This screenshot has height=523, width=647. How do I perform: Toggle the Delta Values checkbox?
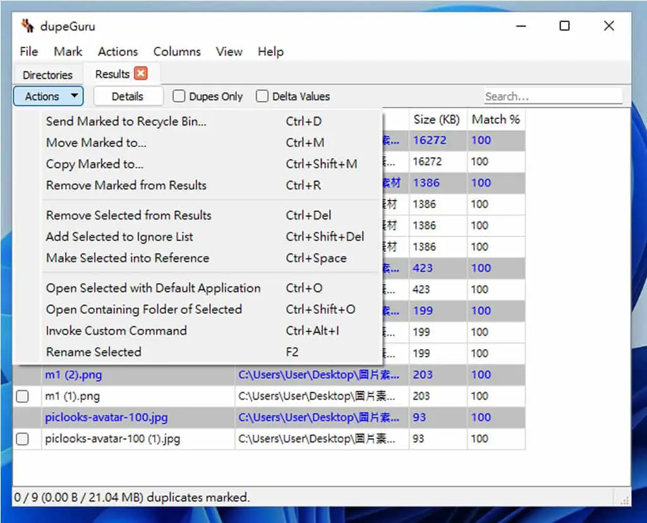point(262,96)
